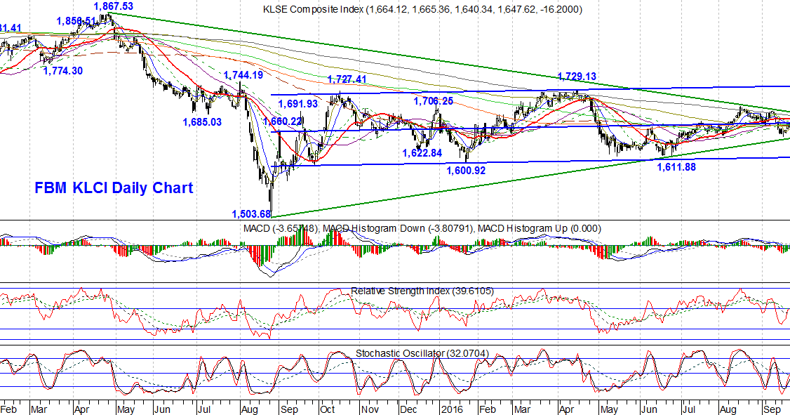Image resolution: width=790 pixels, height=415 pixels.
Task: Select the Jun 2015 axis label right of May
Action: click(162, 409)
